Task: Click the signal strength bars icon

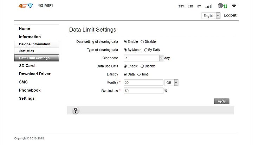Action: tap(209, 6)
